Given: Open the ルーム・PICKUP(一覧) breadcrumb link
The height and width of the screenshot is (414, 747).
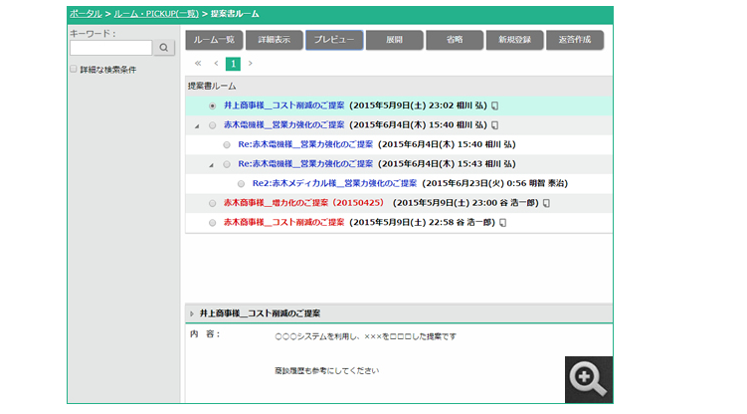Looking at the screenshot, I should [x=156, y=14].
